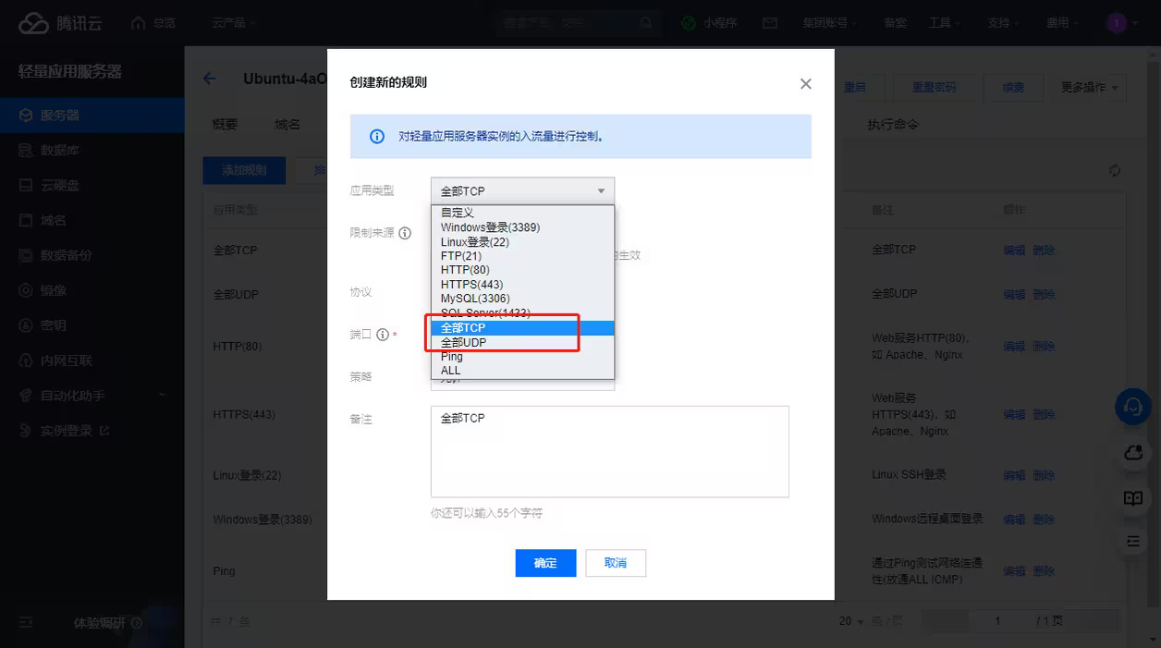Click the 重置密码 button
The height and width of the screenshot is (648, 1161).
pos(934,88)
